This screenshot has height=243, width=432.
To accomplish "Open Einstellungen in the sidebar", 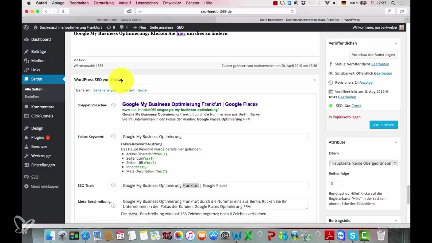I will click(x=43, y=165).
